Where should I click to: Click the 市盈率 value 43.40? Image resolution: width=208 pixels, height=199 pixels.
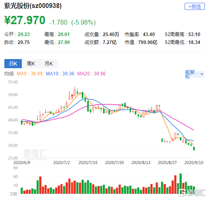[149, 34]
